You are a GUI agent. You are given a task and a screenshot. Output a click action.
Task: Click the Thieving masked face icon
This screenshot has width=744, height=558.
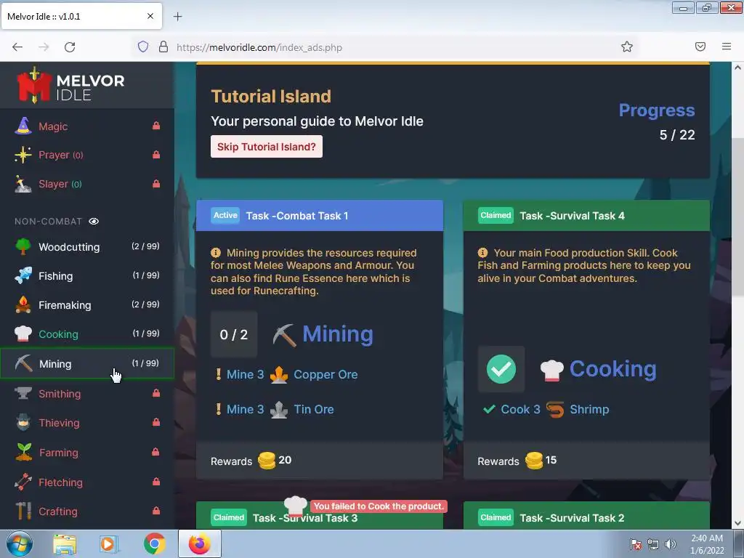tap(23, 423)
